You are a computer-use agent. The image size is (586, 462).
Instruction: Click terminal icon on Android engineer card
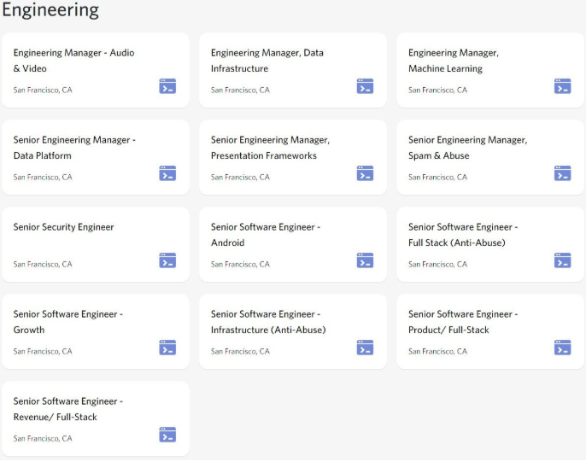pos(365,260)
